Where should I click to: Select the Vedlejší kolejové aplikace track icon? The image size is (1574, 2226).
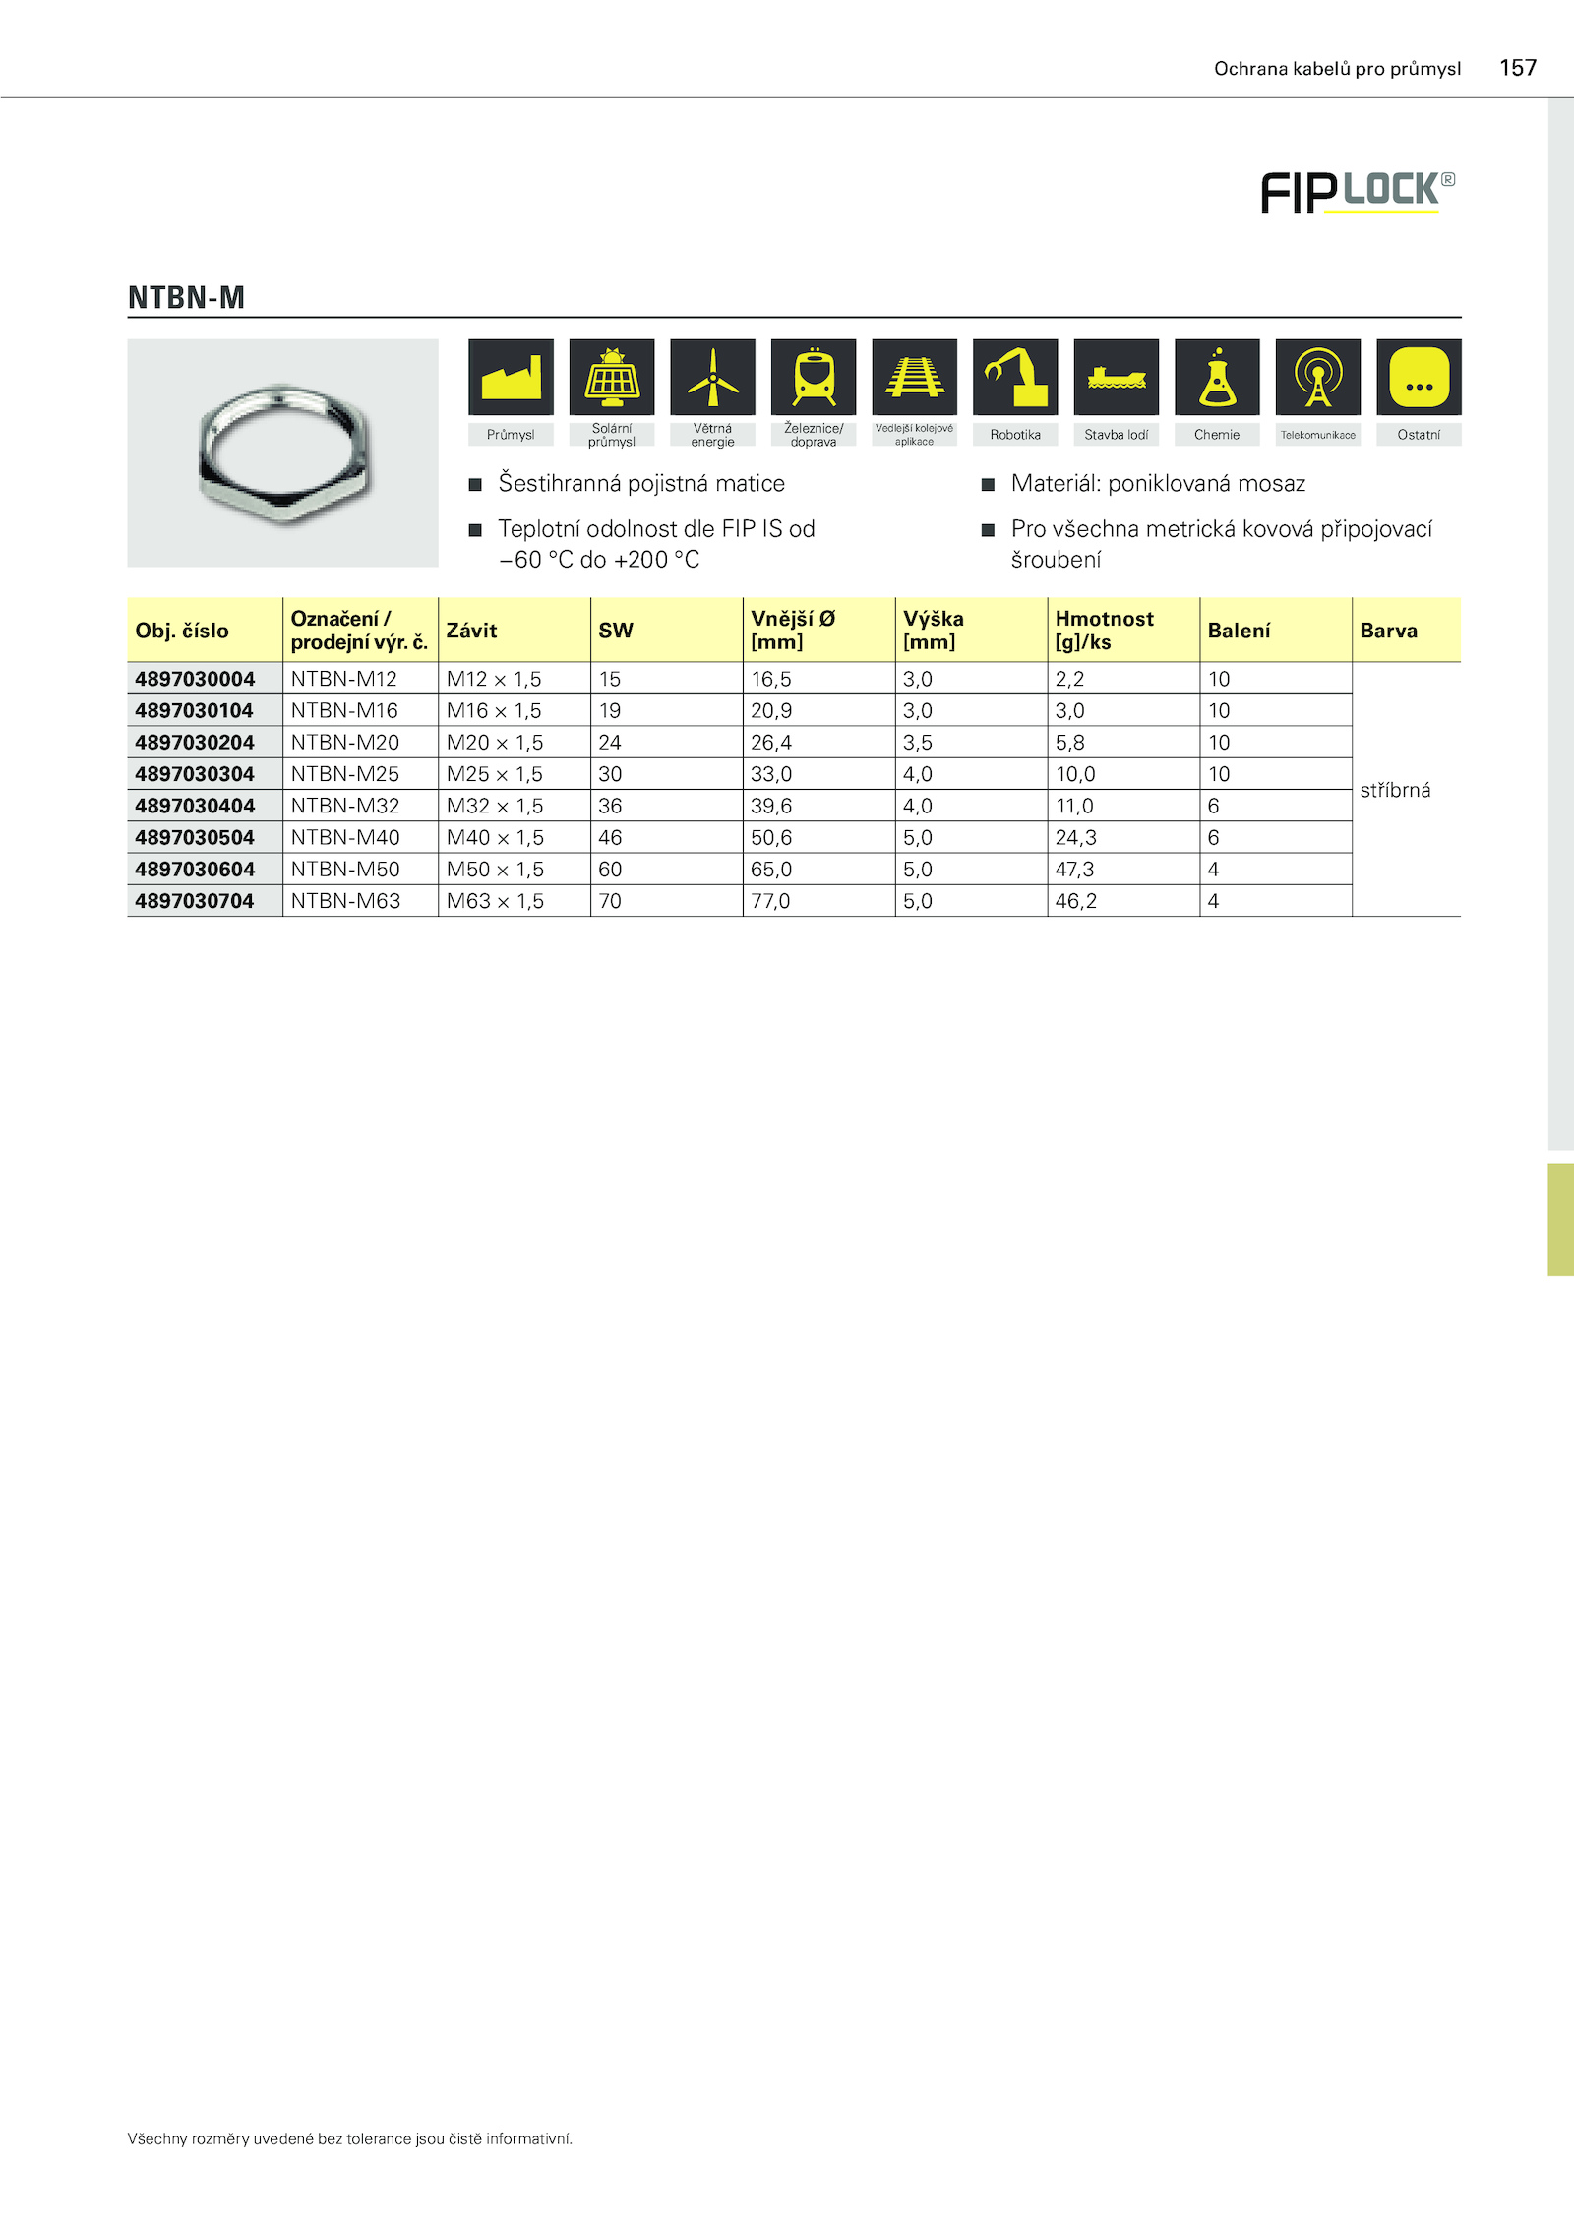(x=914, y=377)
